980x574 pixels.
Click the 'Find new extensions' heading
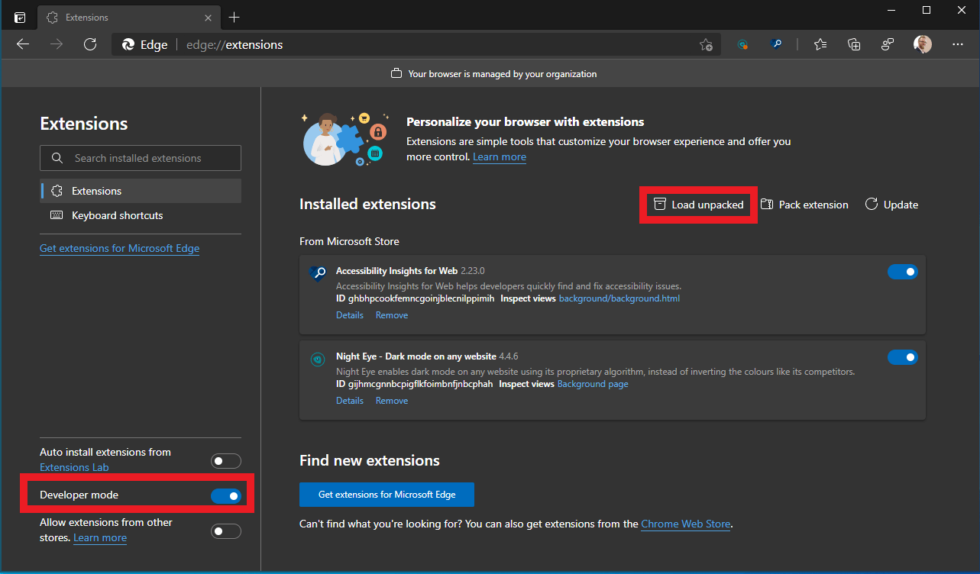[x=370, y=461]
